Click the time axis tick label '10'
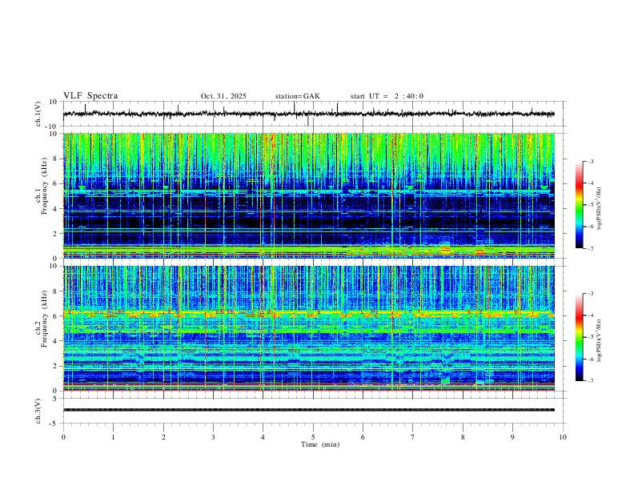 point(563,437)
